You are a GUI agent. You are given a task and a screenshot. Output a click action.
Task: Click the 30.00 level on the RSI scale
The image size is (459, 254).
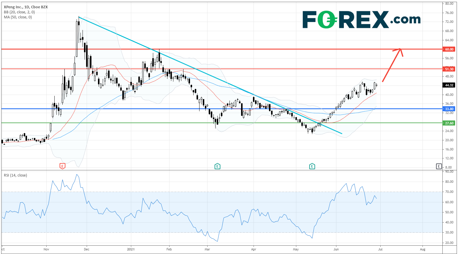coord(449,233)
